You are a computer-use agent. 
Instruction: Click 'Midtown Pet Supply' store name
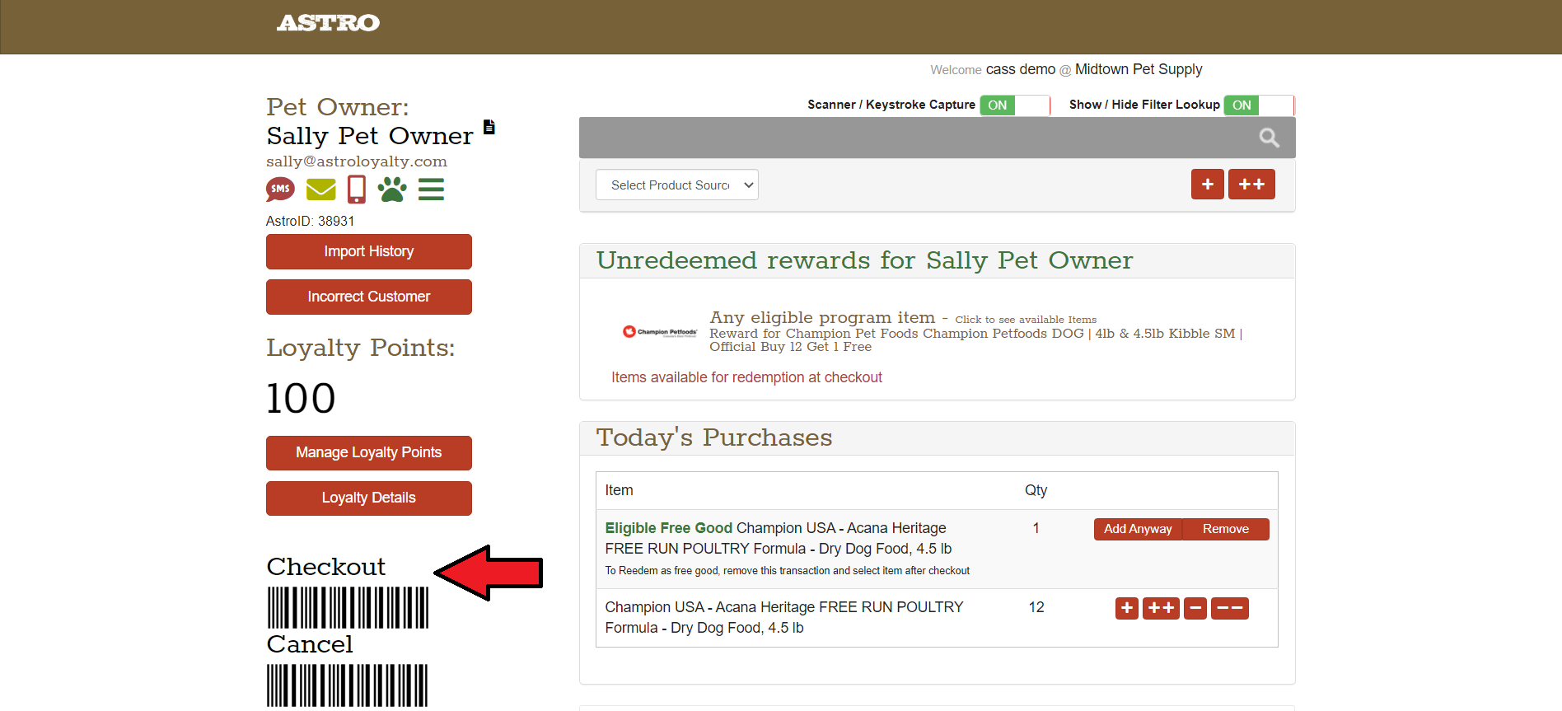(x=1139, y=69)
